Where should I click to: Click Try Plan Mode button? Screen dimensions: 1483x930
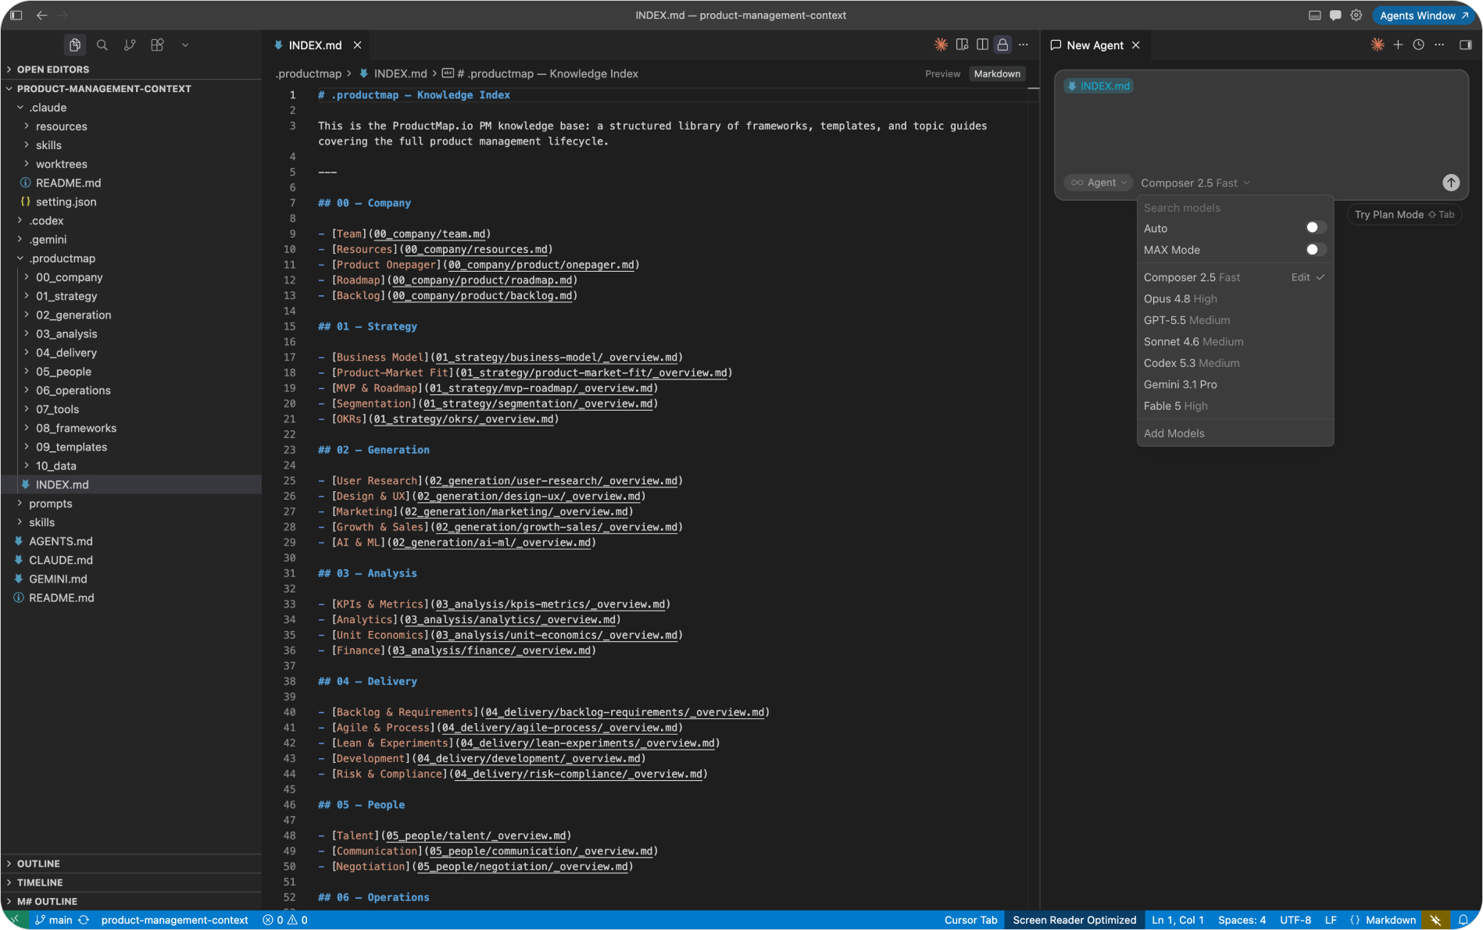(x=1404, y=214)
